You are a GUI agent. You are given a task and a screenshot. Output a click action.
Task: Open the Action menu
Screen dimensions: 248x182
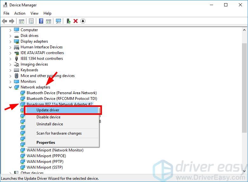coord(20,13)
